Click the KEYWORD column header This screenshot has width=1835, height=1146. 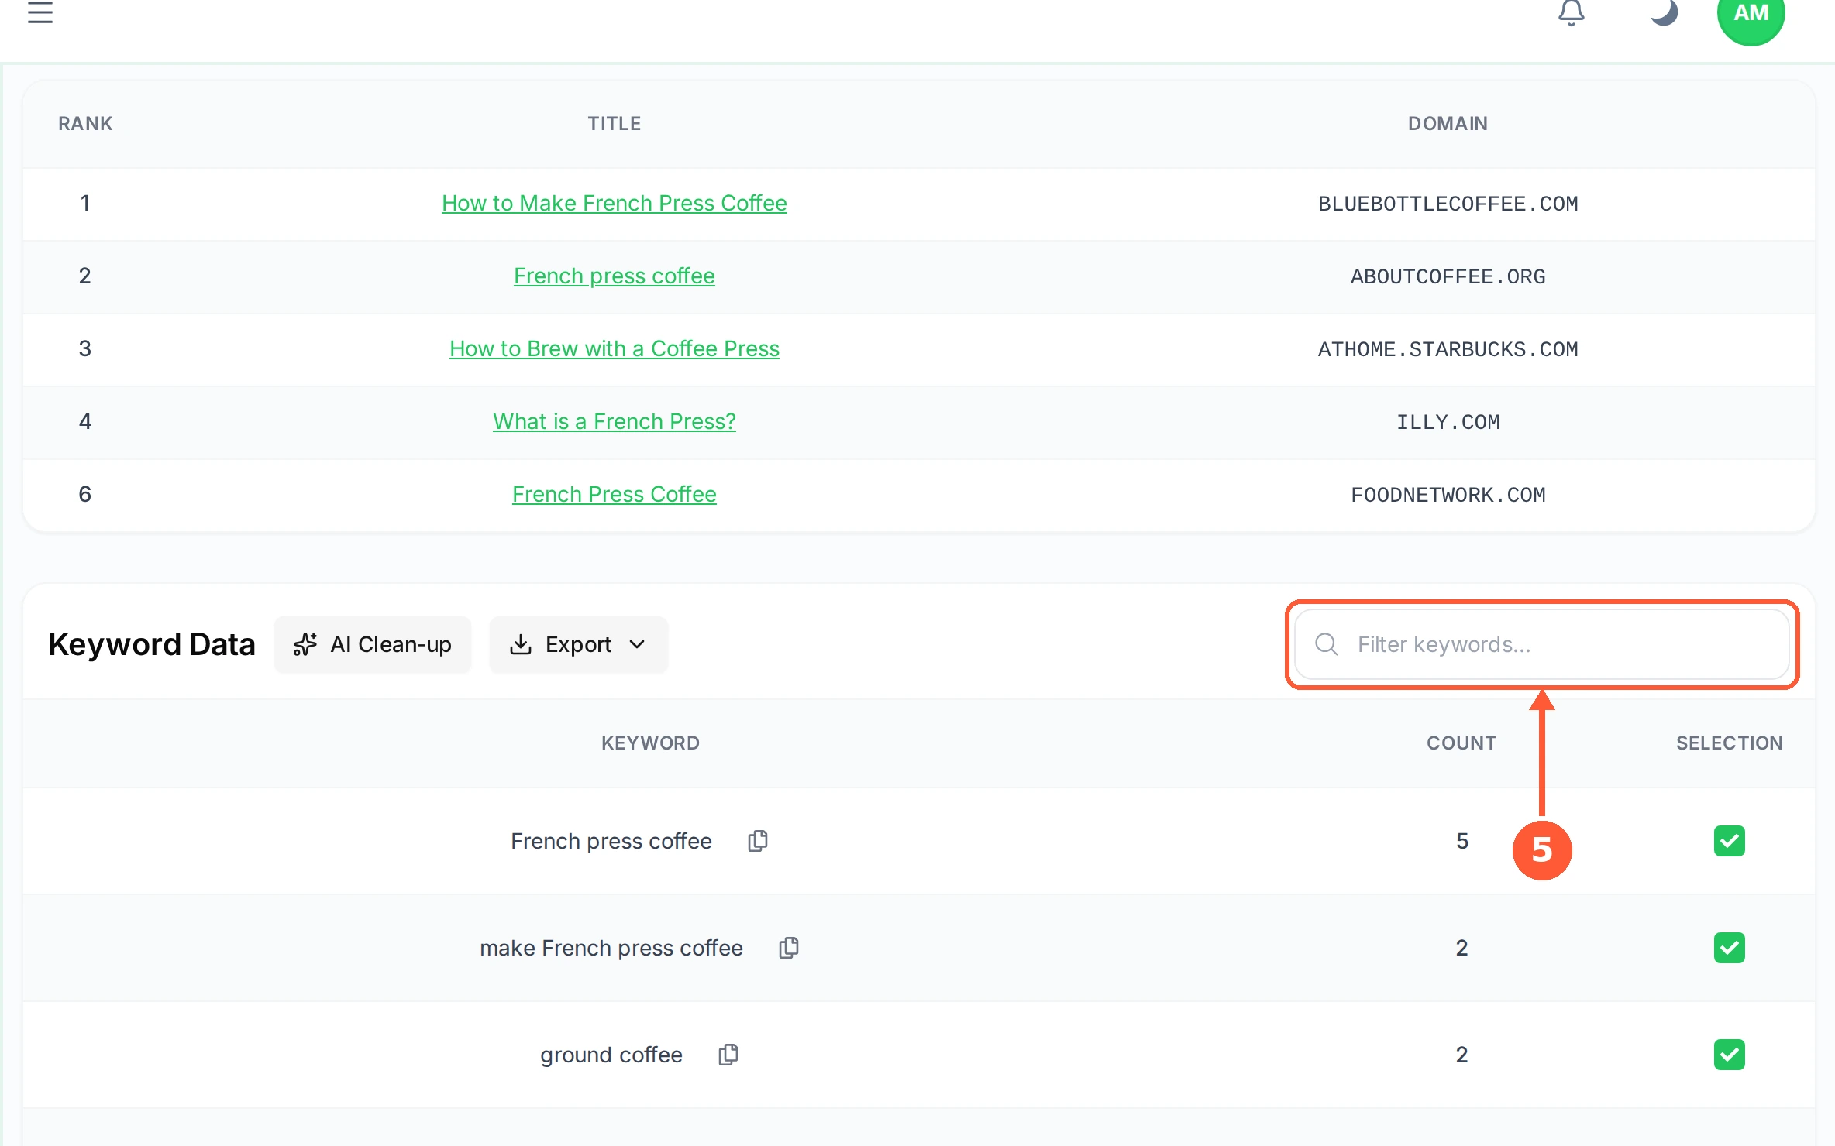coord(650,743)
